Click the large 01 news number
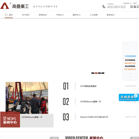Viewport: 139px width, 139px height. click(66, 86)
